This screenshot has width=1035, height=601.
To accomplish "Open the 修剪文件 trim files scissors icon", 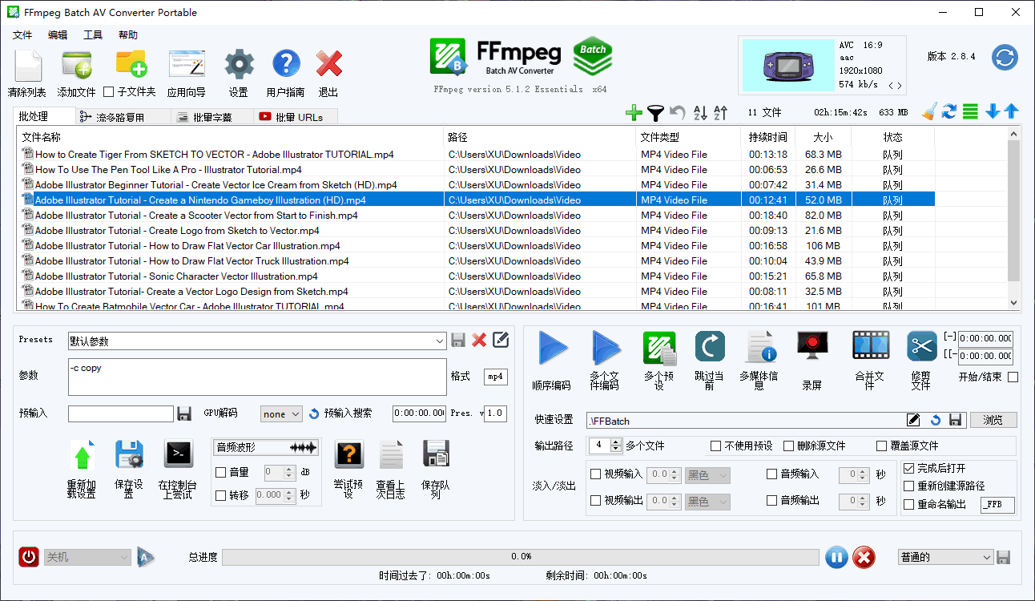I will 921,347.
